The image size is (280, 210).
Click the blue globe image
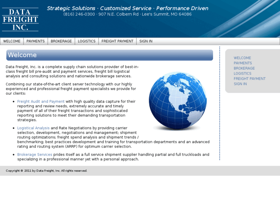178,101
